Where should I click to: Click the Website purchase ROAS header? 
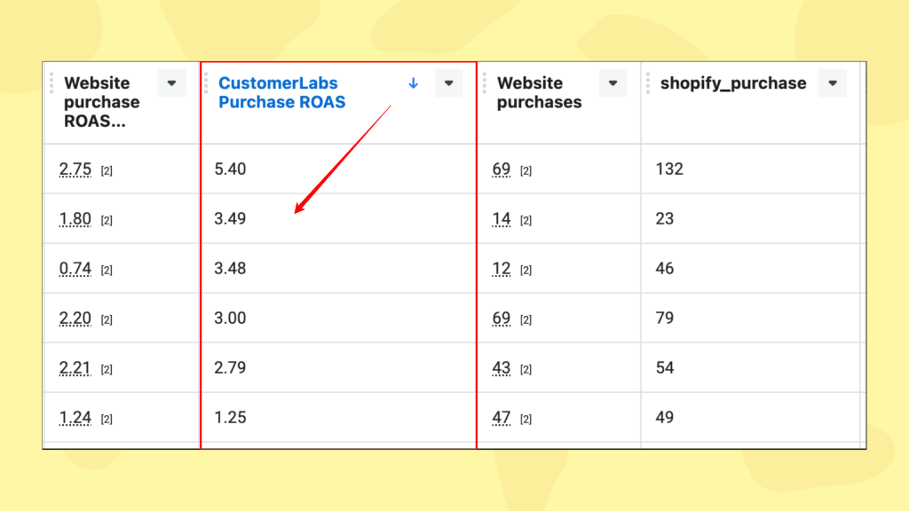pyautogui.click(x=101, y=102)
